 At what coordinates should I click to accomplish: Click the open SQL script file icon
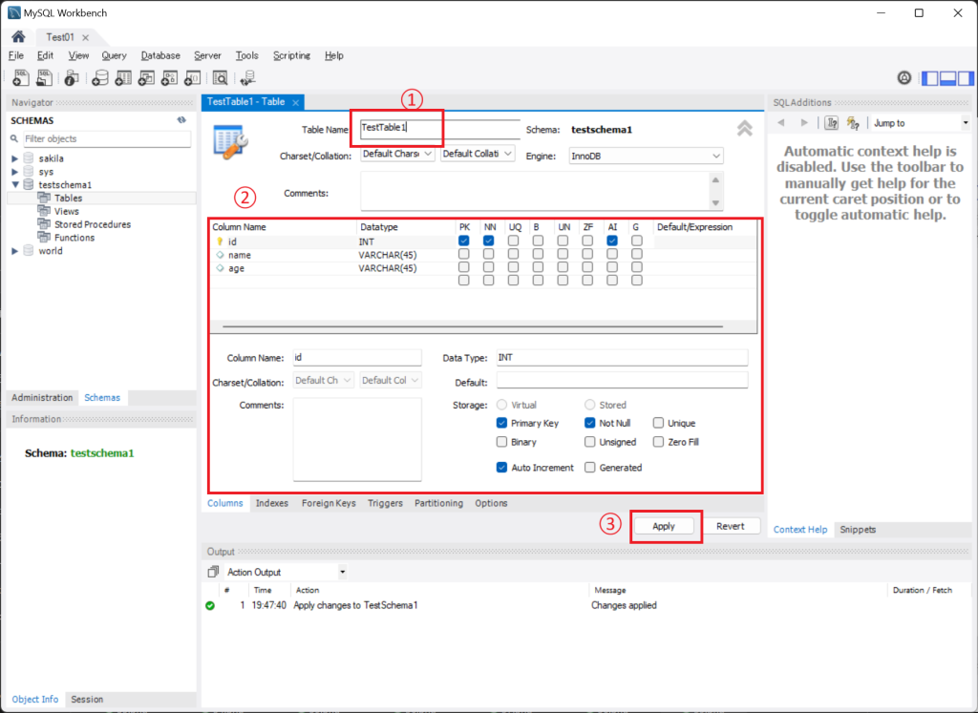[x=45, y=78]
